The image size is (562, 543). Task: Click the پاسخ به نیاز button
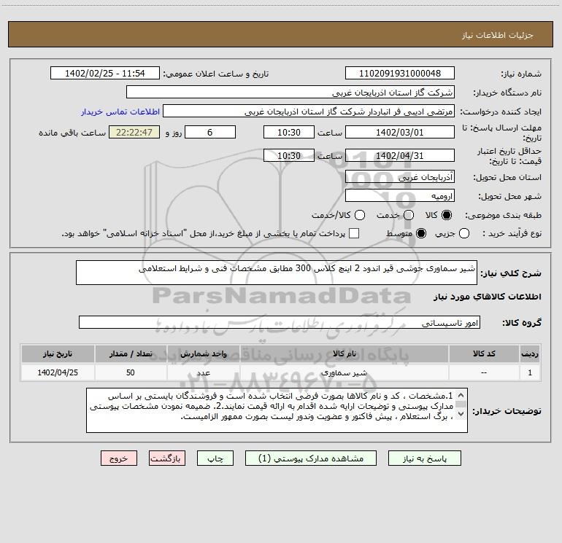(x=425, y=458)
